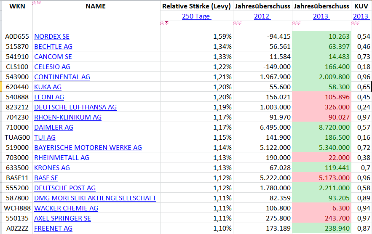Select the 1,10% cell for FREENET

pos(197,228)
